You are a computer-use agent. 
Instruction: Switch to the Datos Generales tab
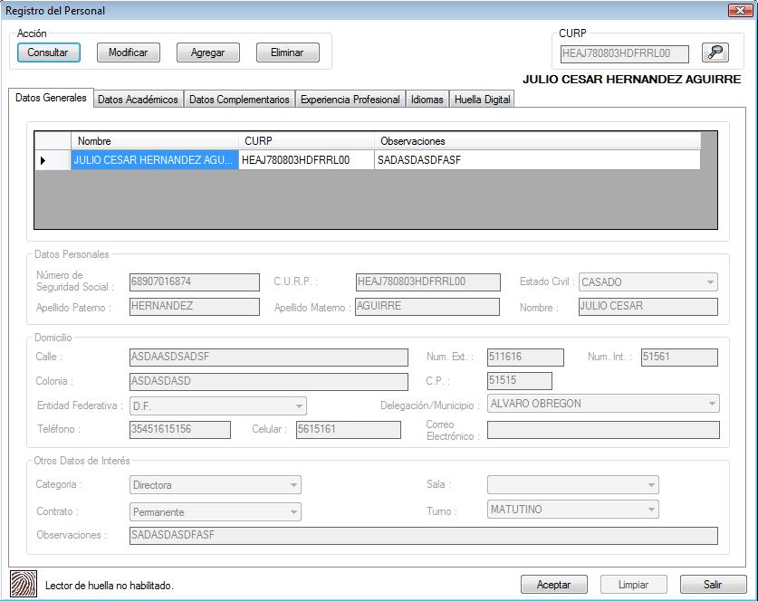(51, 98)
